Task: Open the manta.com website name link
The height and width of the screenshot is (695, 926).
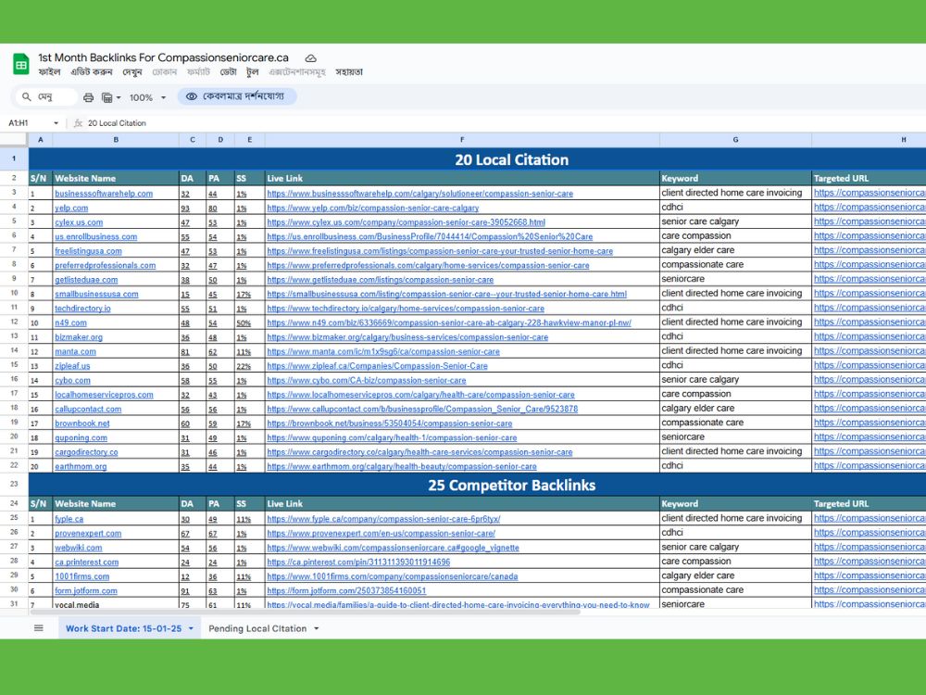Action: [x=75, y=351]
